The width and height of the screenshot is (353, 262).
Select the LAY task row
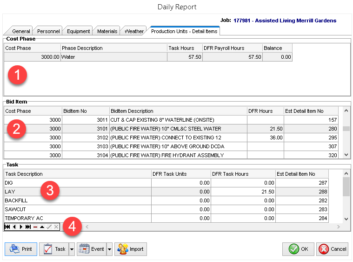tap(167, 192)
